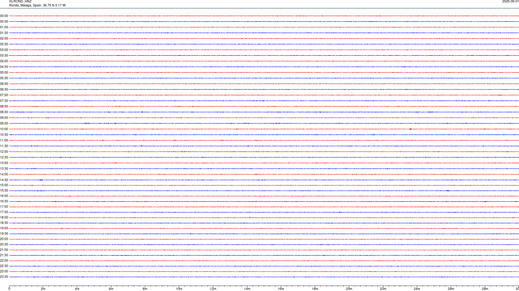The height and width of the screenshot is (291, 519).
Task: Click the 6m tick on the time axis
Action: coord(111,289)
